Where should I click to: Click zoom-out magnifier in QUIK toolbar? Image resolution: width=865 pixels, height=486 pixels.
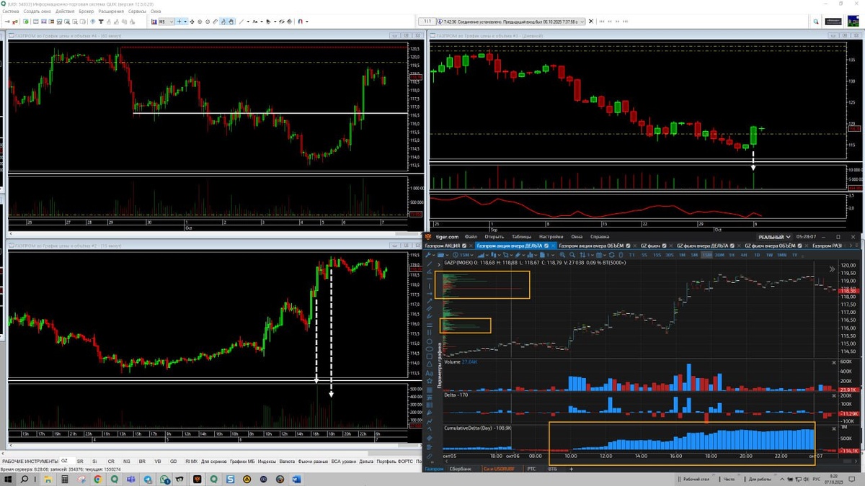coord(207,22)
